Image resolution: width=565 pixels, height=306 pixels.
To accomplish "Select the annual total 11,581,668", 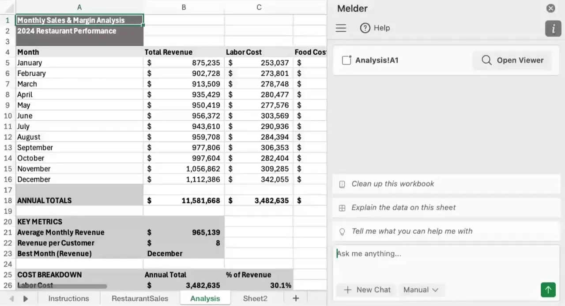I will tap(184, 201).
